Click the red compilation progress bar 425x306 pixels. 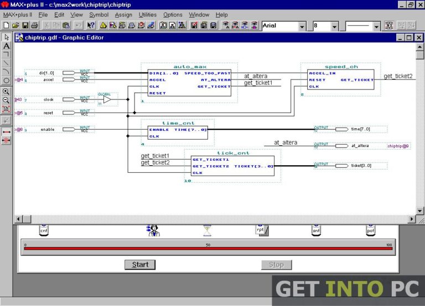click(x=208, y=249)
